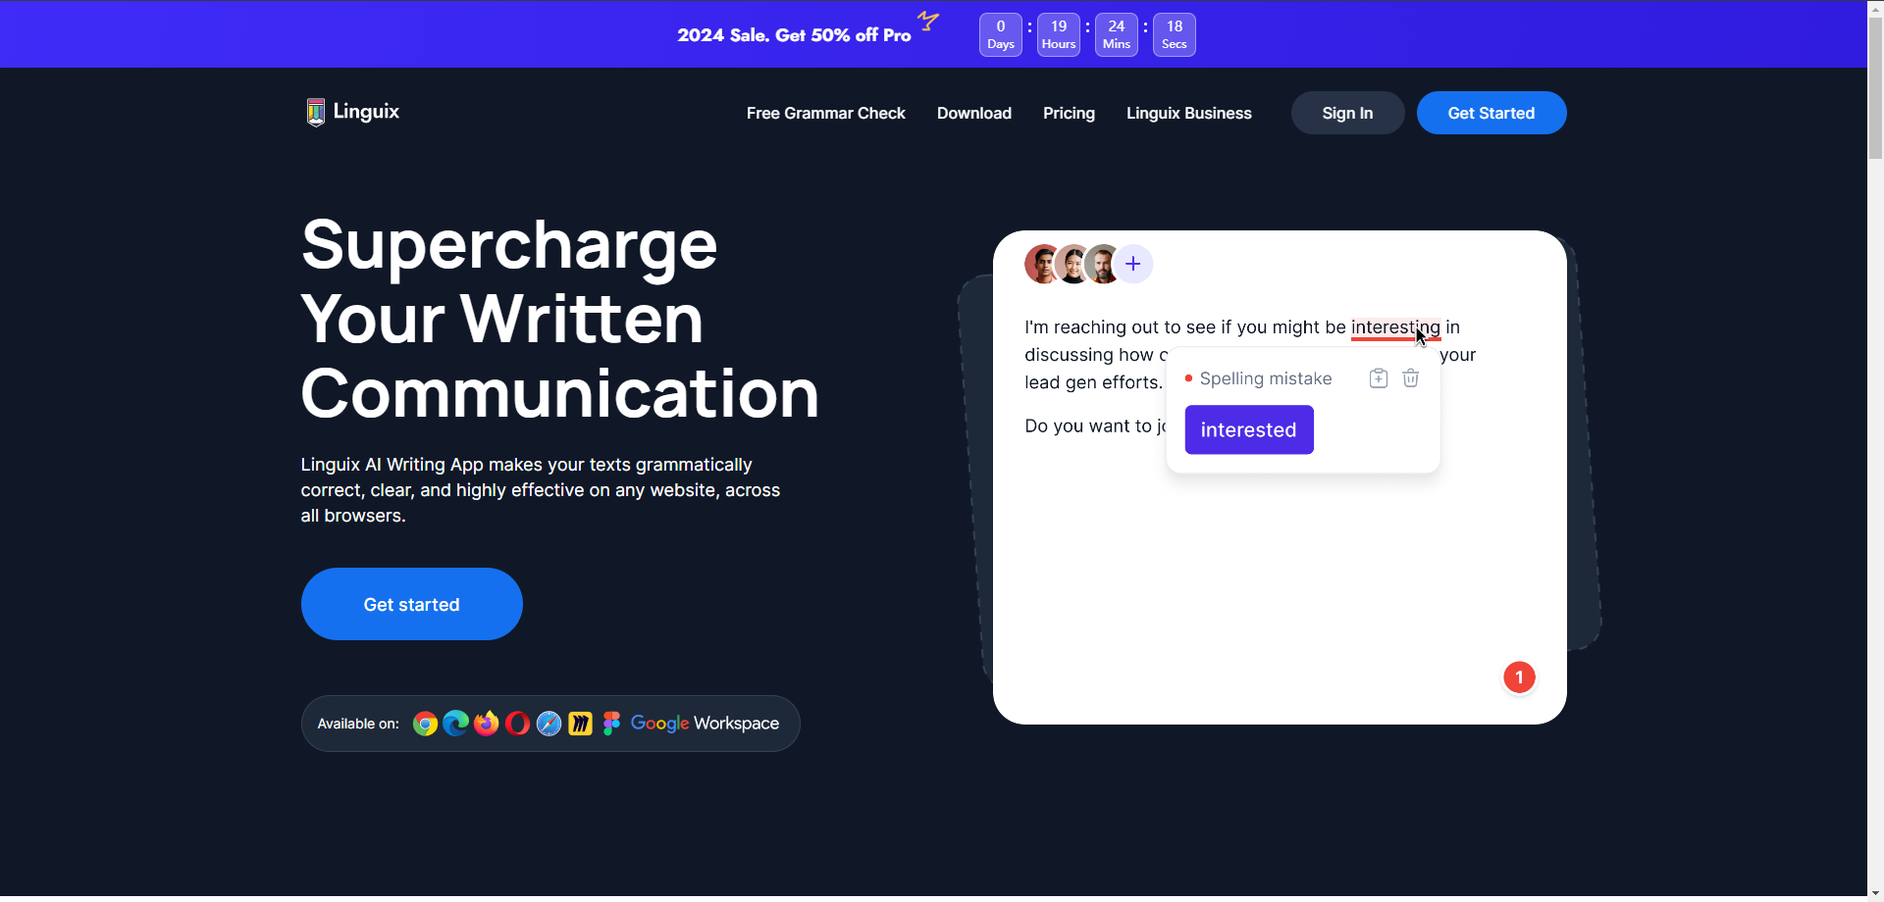
Task: Click the underlined word 'interesting'
Action: pos(1393,327)
